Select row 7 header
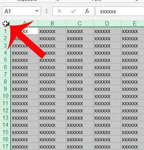 click(x=5, y=74)
